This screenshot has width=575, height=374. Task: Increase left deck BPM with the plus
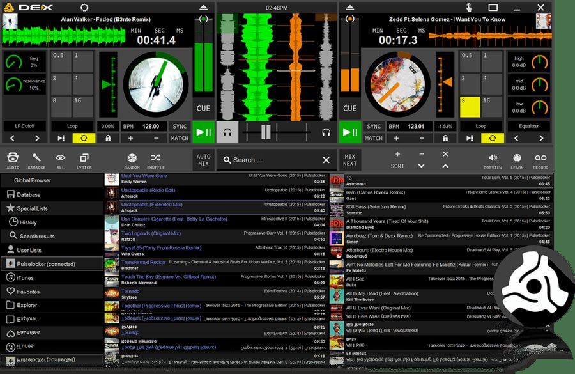[130, 138]
